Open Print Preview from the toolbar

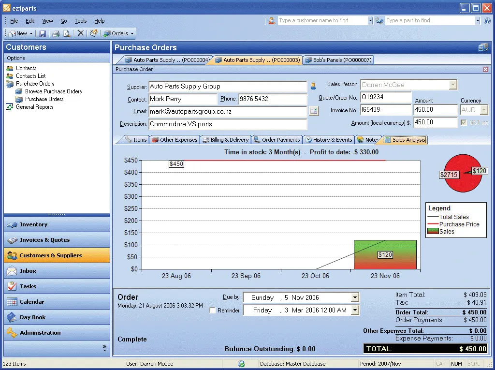(x=67, y=33)
